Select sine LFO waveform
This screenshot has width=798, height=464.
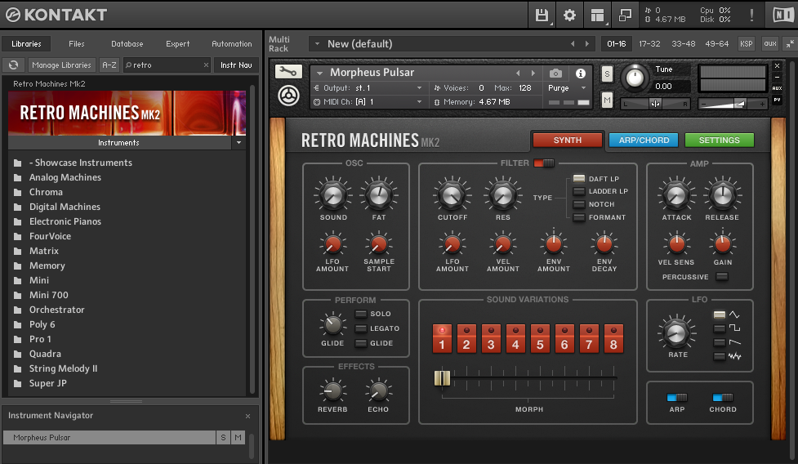coord(719,315)
